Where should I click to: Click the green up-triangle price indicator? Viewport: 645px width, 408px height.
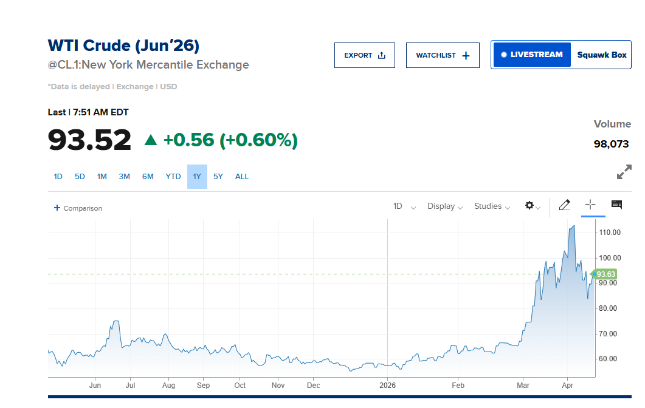tap(151, 140)
